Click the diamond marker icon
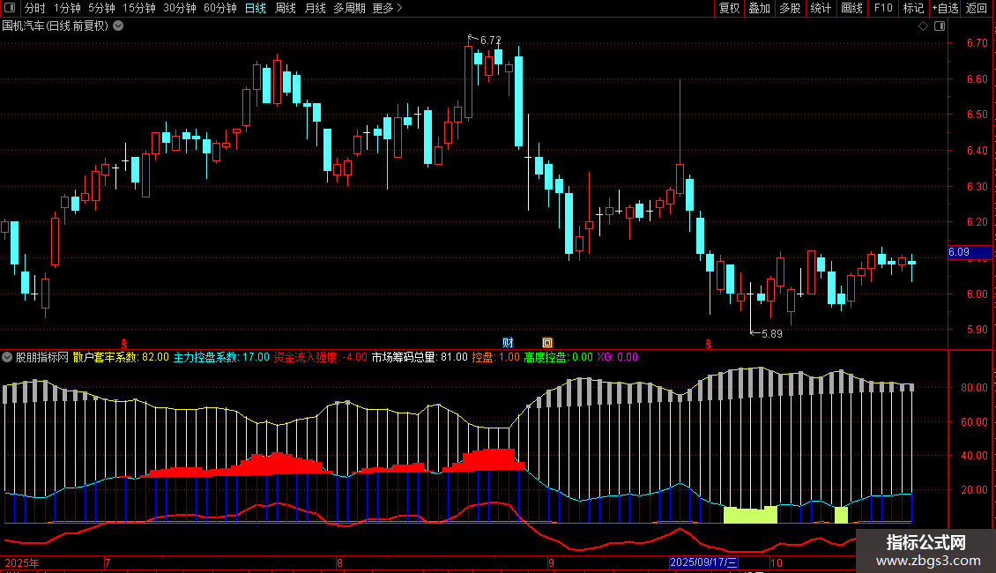 pyautogui.click(x=924, y=26)
